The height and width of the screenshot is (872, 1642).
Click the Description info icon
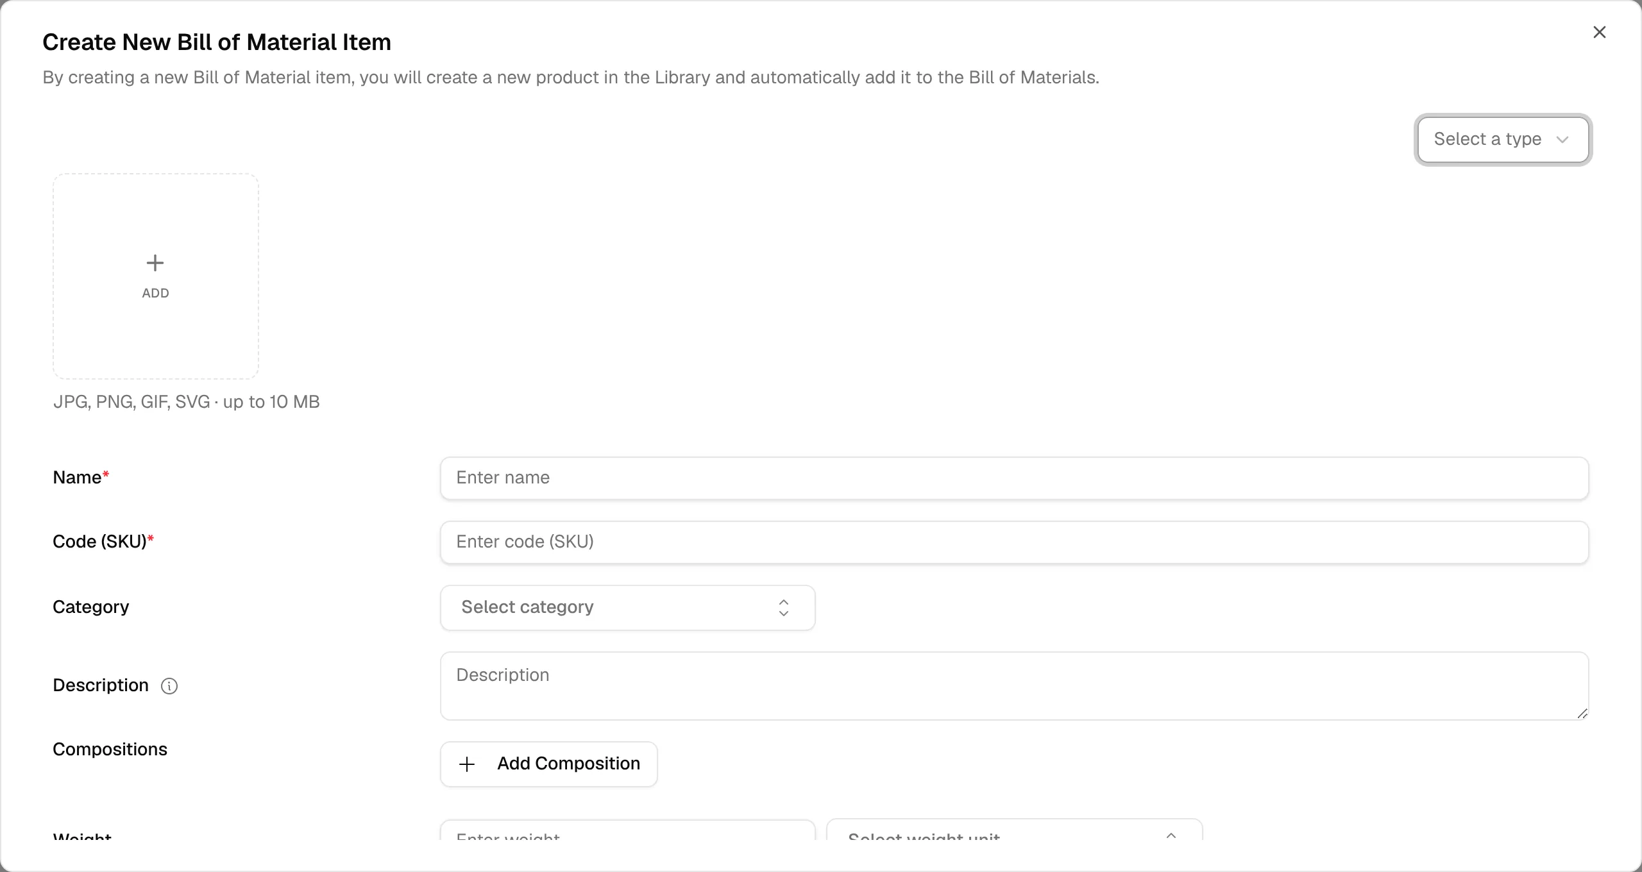coord(169,686)
